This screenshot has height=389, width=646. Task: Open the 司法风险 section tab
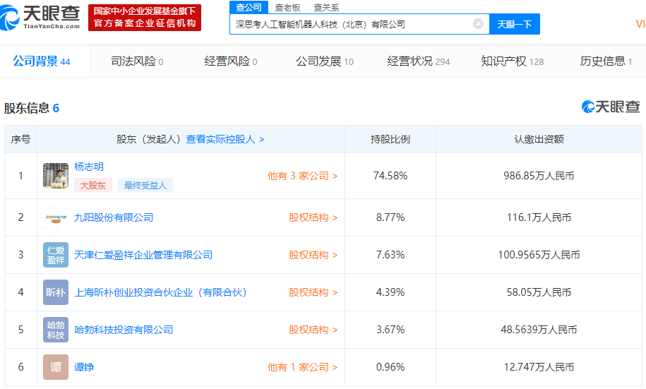(x=137, y=61)
